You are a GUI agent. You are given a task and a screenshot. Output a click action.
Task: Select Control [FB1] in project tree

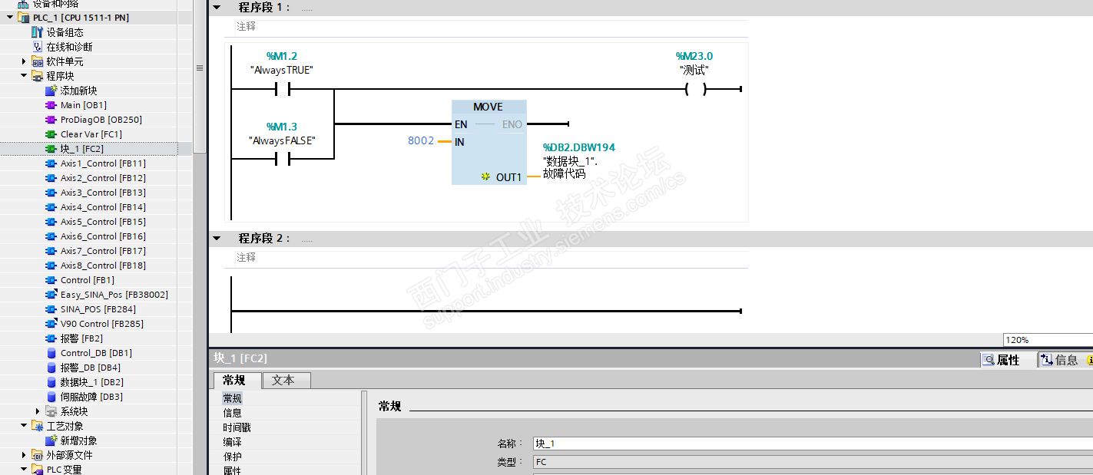click(88, 280)
